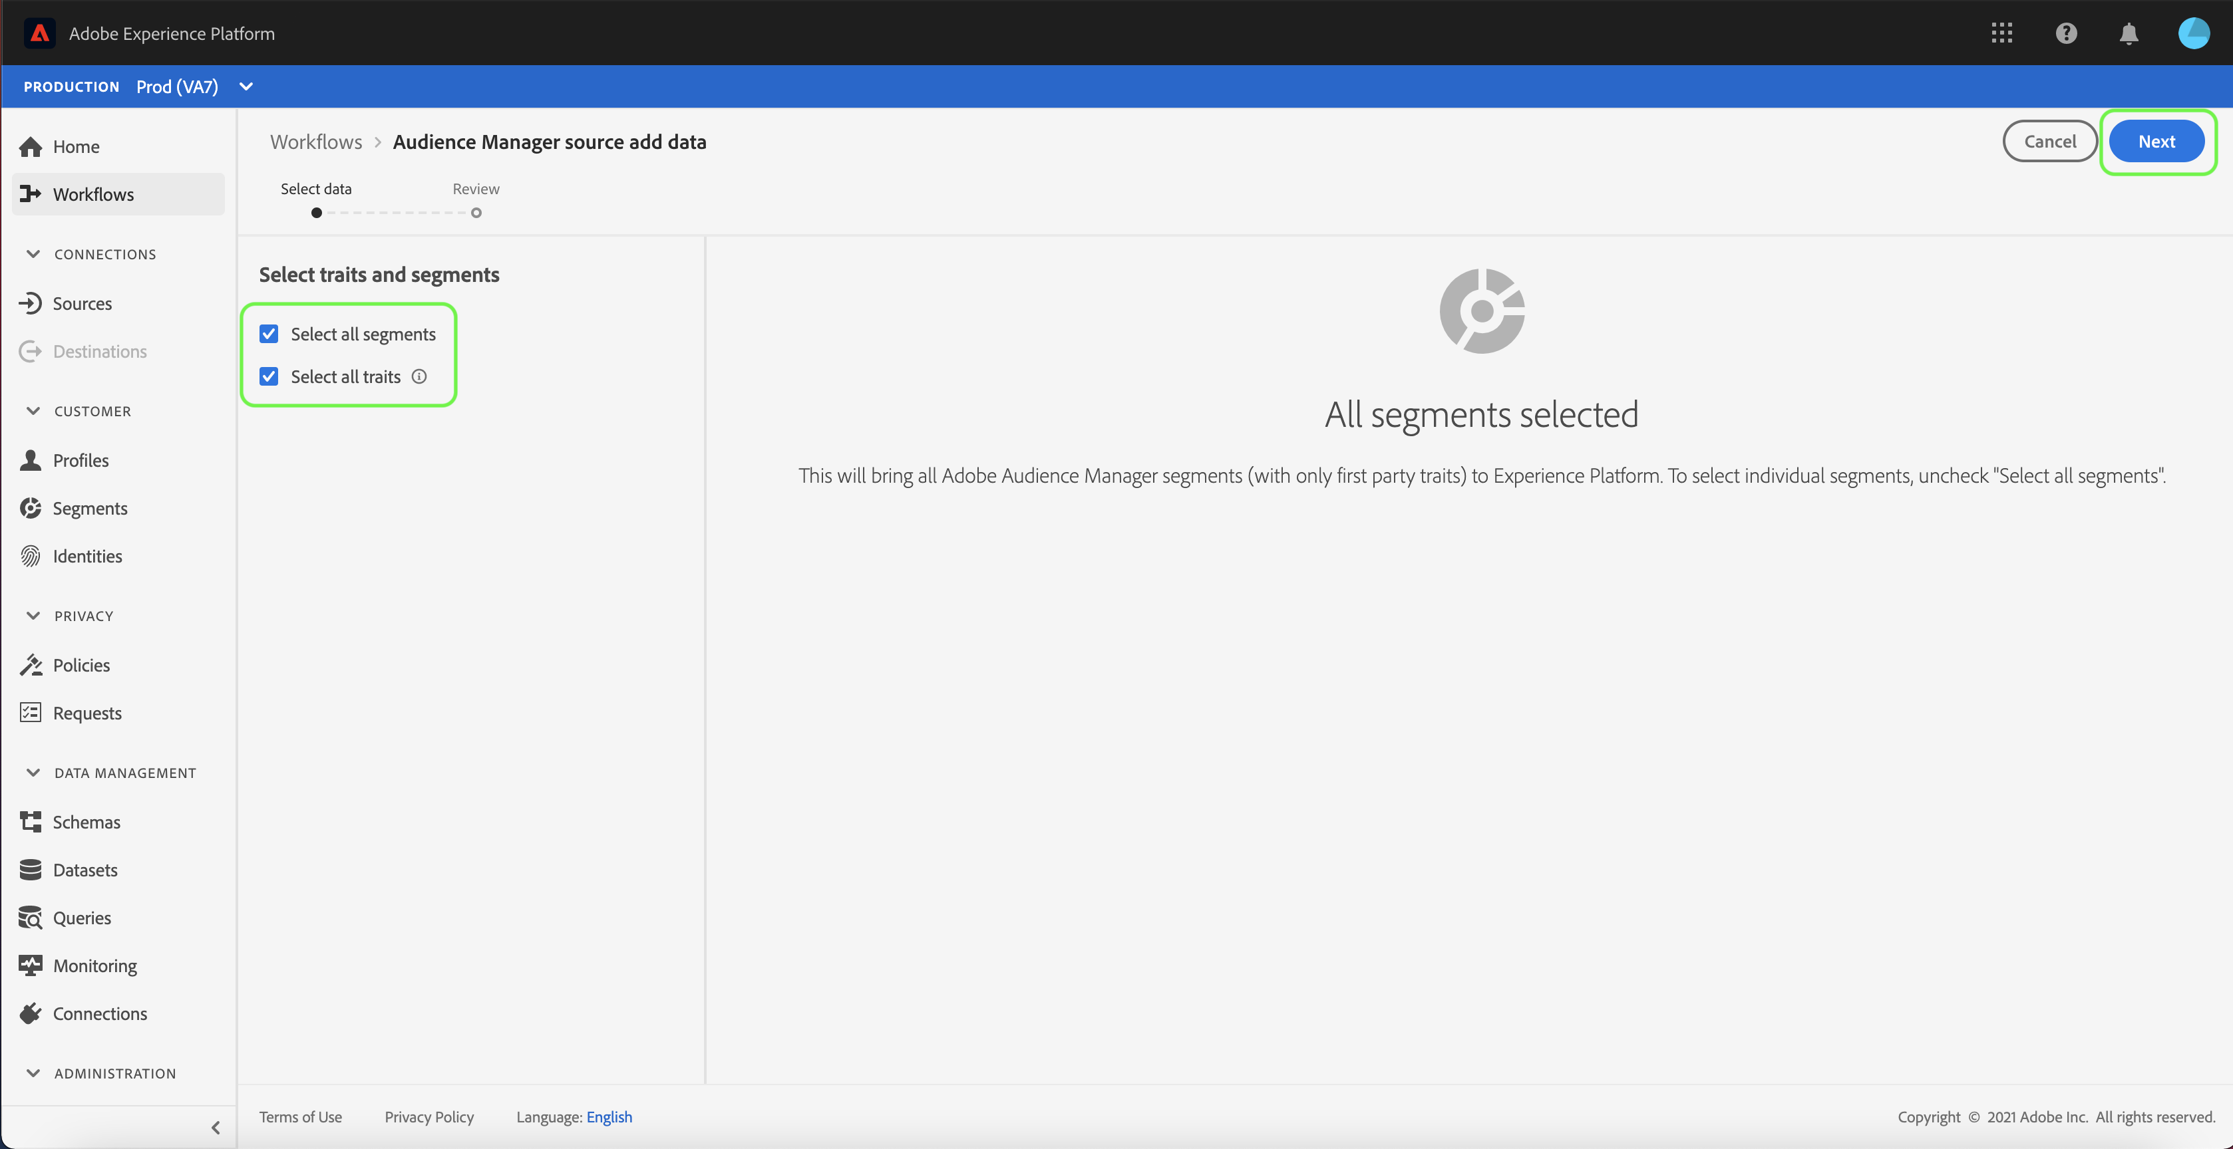Viewport: 2233px width, 1149px height.
Task: Open Identities fingerprint icon in sidebar
Action: [x=31, y=557]
